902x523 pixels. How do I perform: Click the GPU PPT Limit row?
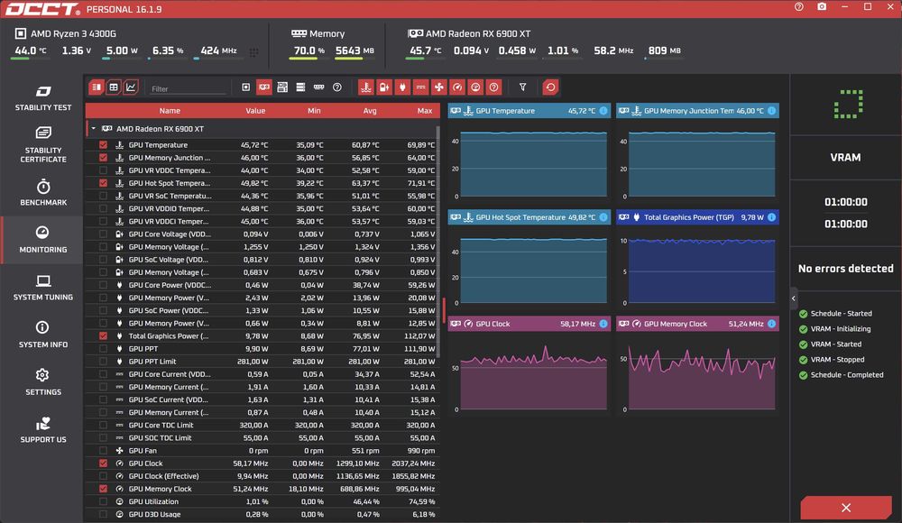pyautogui.click(x=262, y=362)
